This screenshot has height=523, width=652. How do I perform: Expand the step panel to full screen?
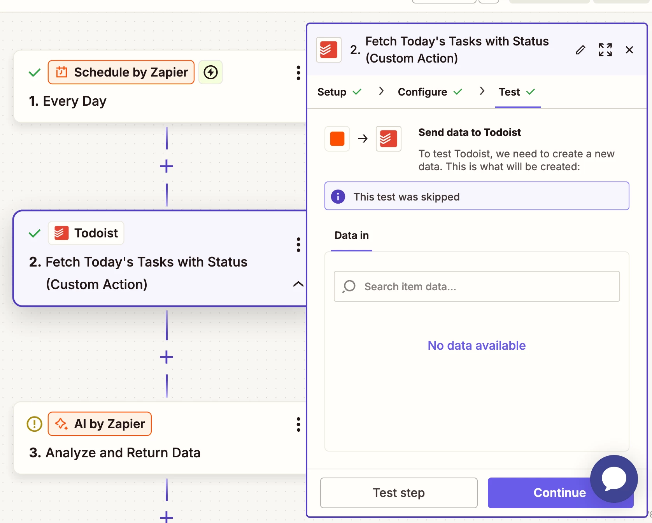point(605,50)
